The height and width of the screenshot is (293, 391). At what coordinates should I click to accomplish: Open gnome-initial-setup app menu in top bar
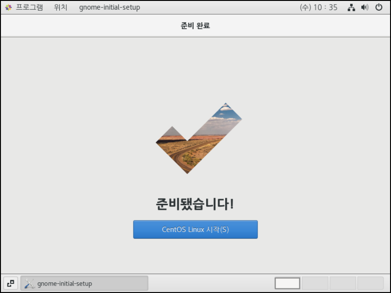[109, 7]
